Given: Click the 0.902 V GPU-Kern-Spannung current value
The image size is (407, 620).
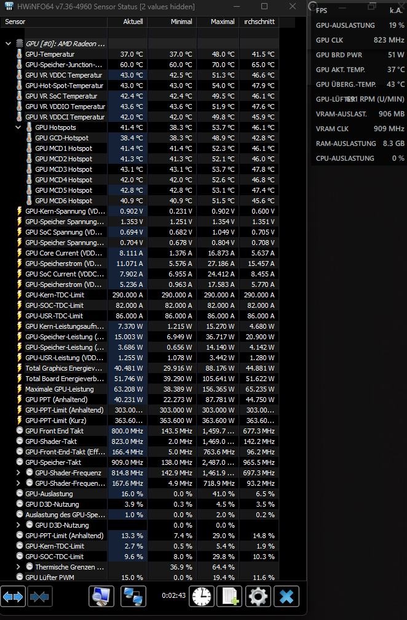Looking at the screenshot, I should coord(132,211).
